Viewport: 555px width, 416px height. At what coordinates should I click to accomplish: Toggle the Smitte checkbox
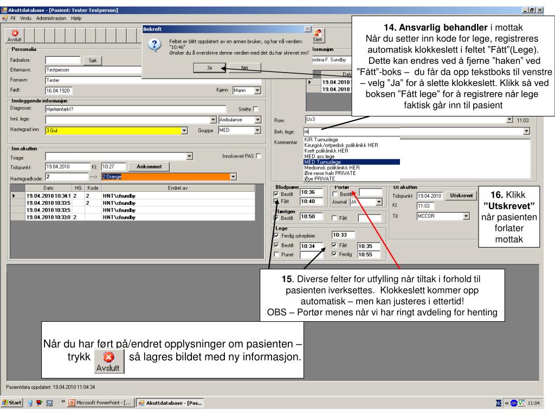coord(256,109)
